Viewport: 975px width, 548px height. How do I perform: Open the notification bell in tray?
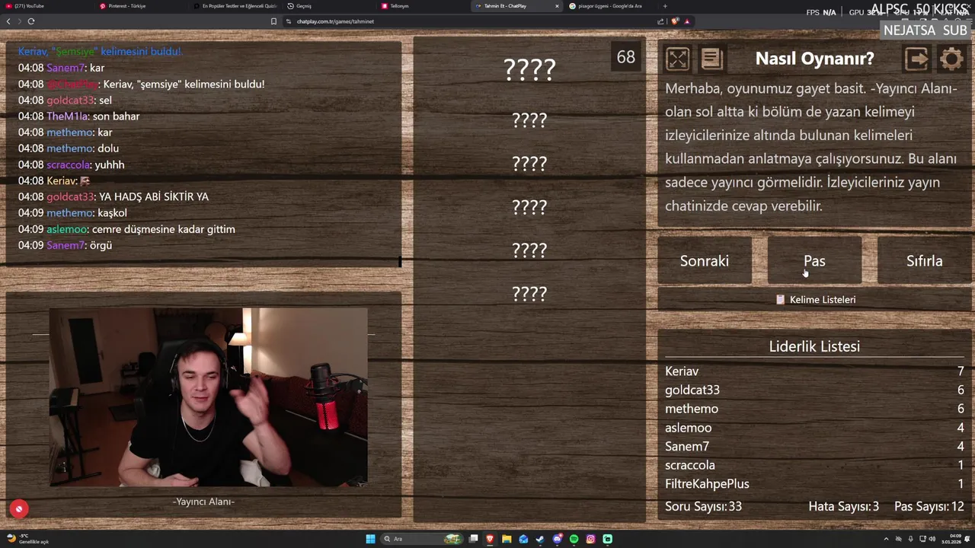(x=967, y=539)
